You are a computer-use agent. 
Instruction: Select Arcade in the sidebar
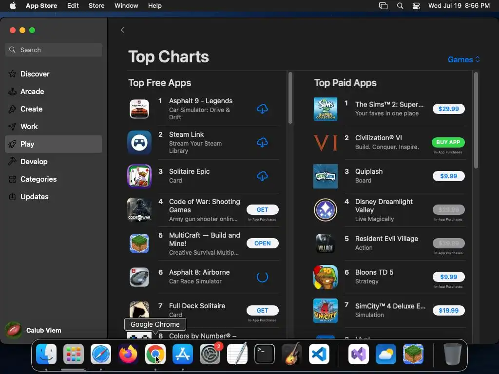click(54, 91)
